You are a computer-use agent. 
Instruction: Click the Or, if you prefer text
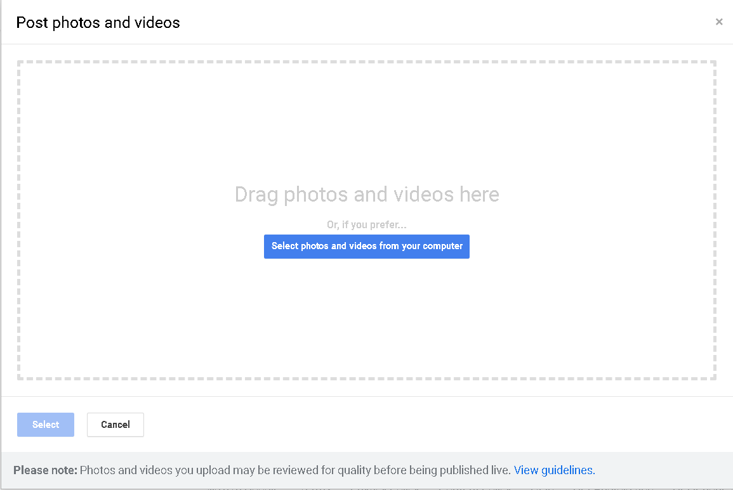tap(367, 225)
